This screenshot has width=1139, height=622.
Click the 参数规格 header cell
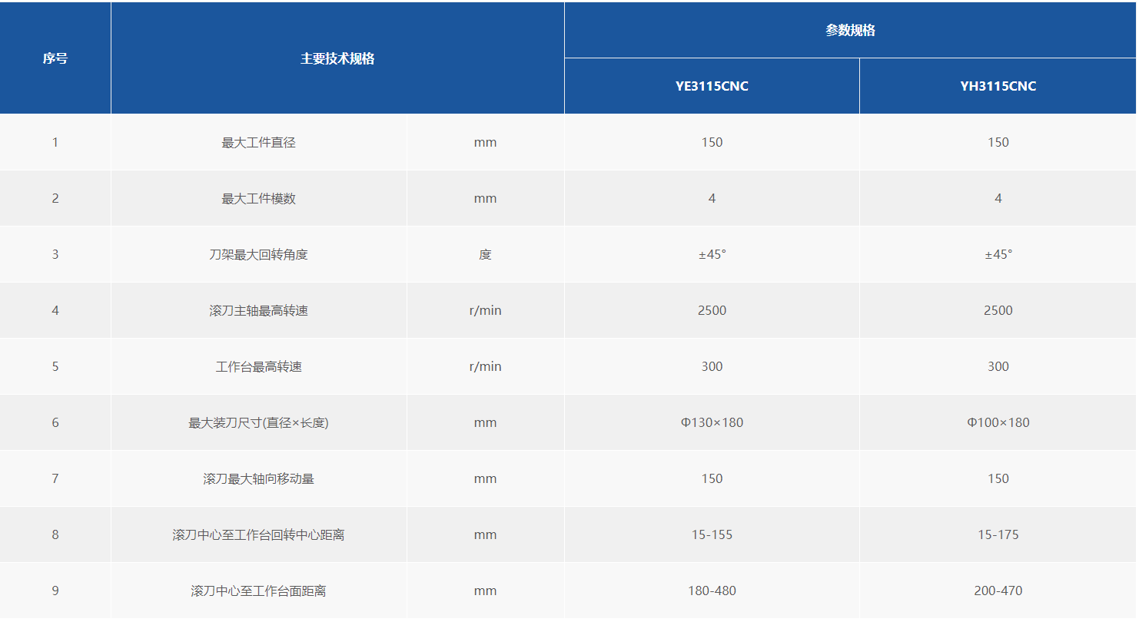click(x=850, y=31)
